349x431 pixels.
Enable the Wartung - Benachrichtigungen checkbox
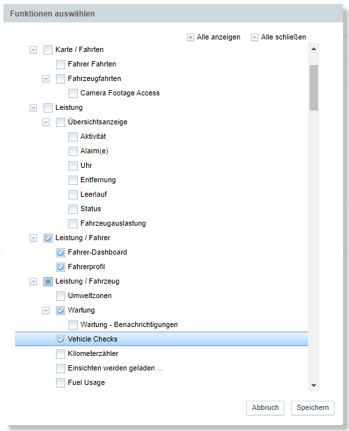pyautogui.click(x=73, y=325)
